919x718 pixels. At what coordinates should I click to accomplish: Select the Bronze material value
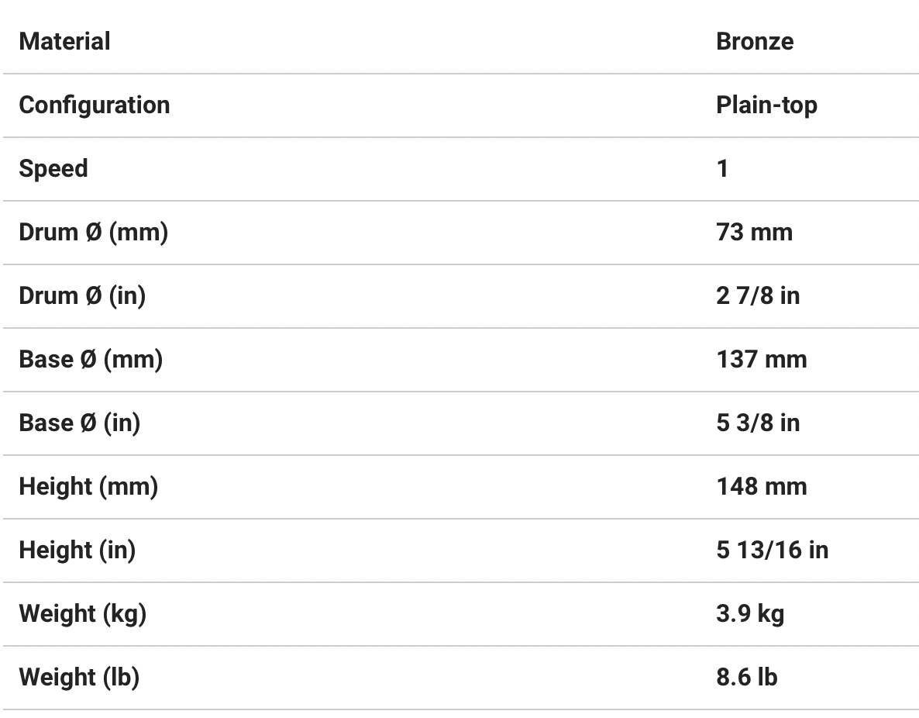pos(755,41)
